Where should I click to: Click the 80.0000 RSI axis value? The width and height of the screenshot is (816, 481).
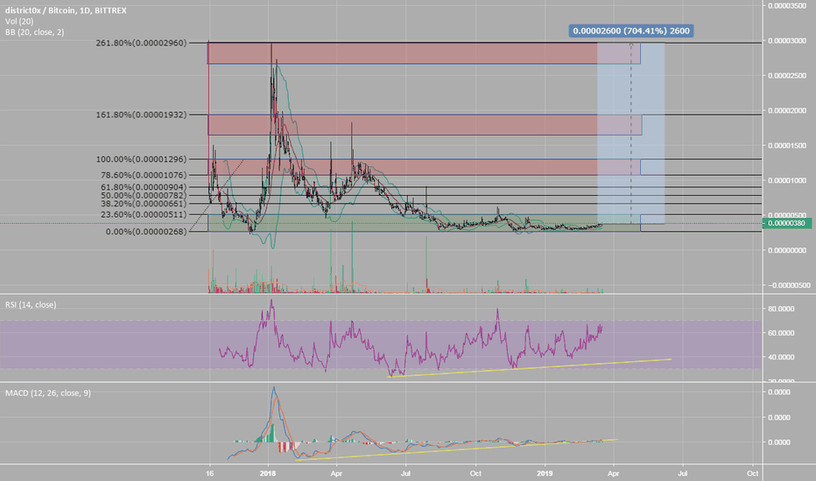[781, 309]
